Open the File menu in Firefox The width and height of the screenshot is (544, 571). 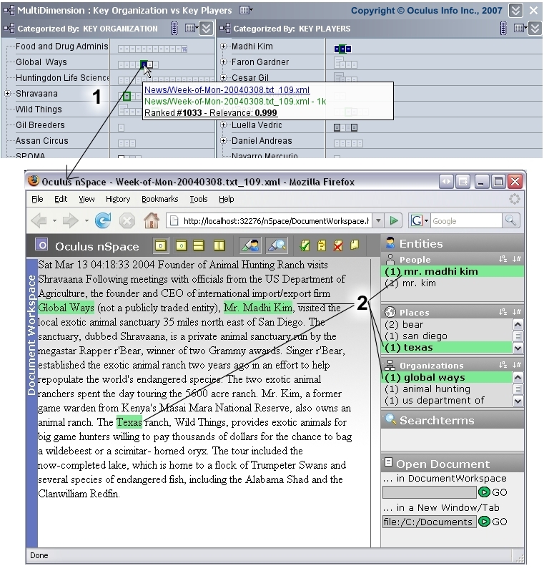pos(37,199)
